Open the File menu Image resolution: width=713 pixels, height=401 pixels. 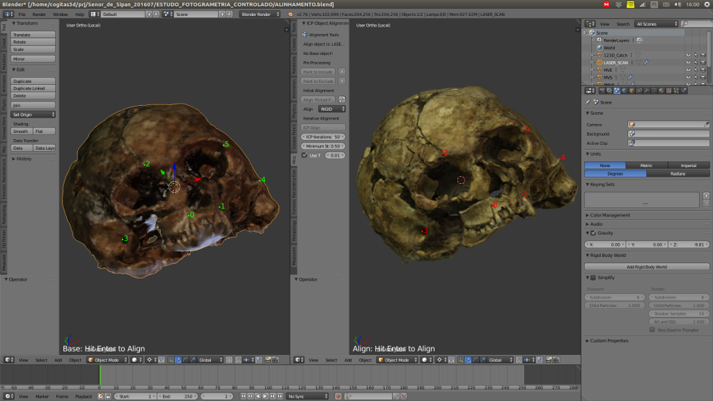[x=22, y=14]
